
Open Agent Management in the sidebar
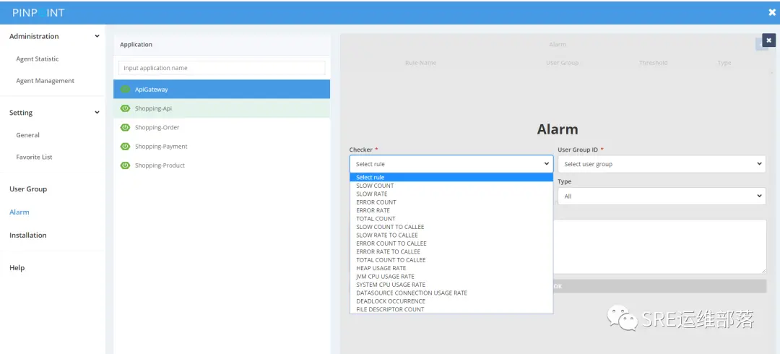click(45, 81)
